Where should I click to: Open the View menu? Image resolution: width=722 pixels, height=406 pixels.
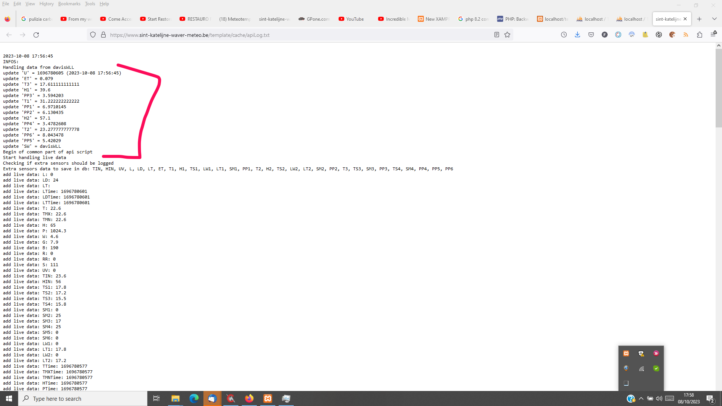(30, 4)
